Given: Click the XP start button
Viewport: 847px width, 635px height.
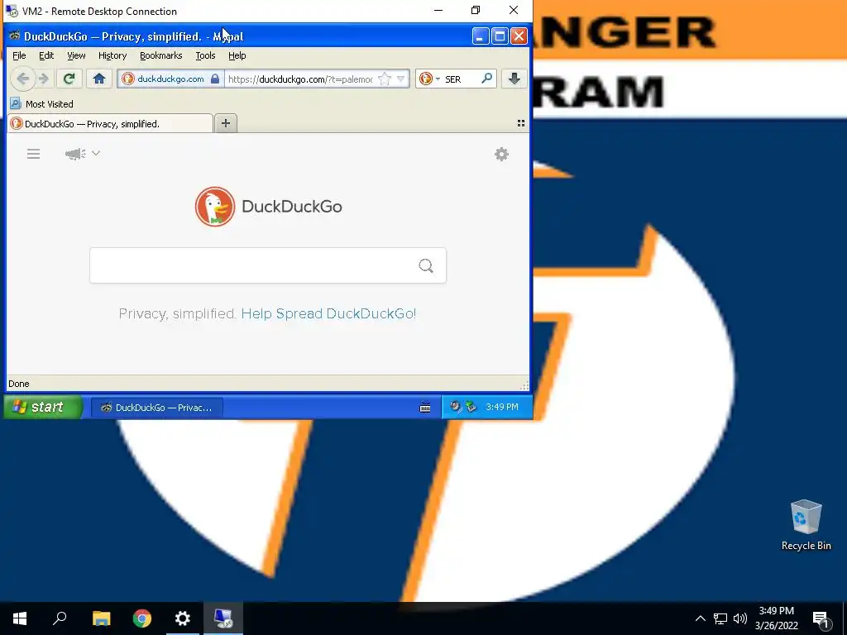Looking at the screenshot, I should click(x=43, y=407).
